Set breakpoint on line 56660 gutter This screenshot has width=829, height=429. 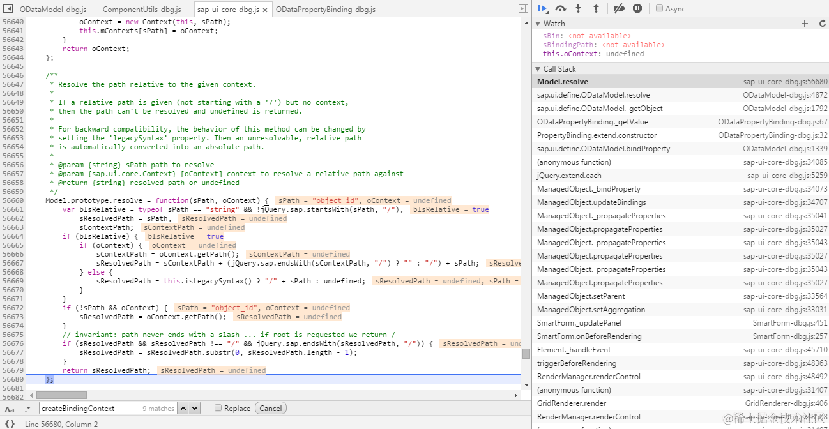tap(13, 200)
